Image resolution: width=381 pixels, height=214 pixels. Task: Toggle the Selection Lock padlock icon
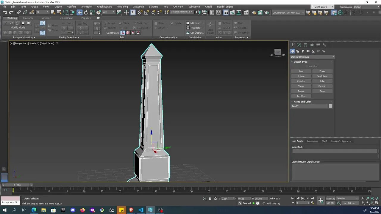pyautogui.click(x=210, y=198)
